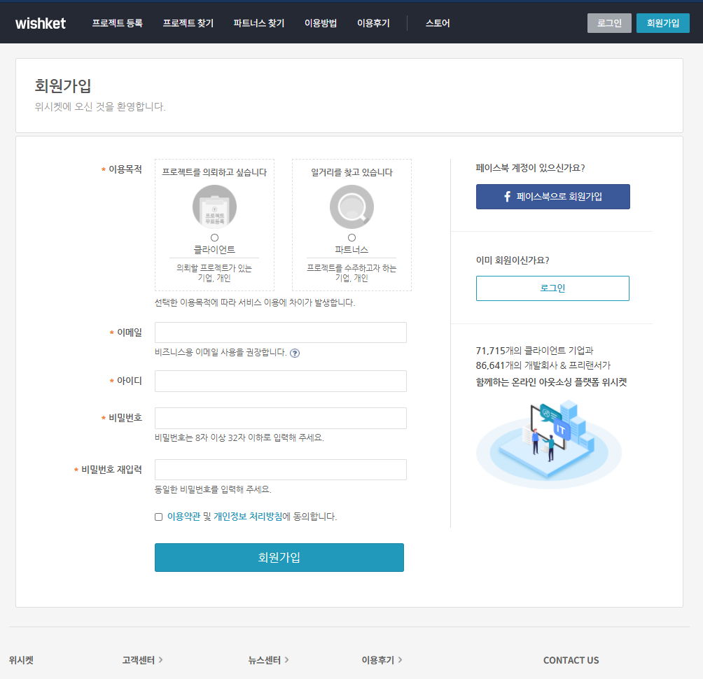Click the text 프로젝트를 의뢰하고 싶습니다
This screenshot has height=679, width=703.
pyautogui.click(x=214, y=173)
